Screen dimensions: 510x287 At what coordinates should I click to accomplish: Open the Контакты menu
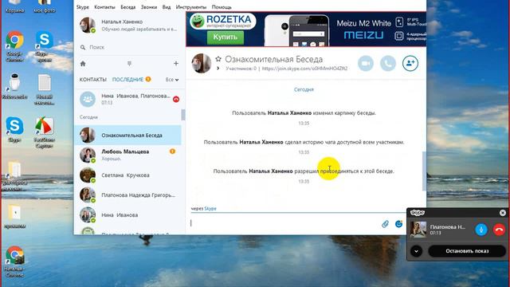click(104, 7)
